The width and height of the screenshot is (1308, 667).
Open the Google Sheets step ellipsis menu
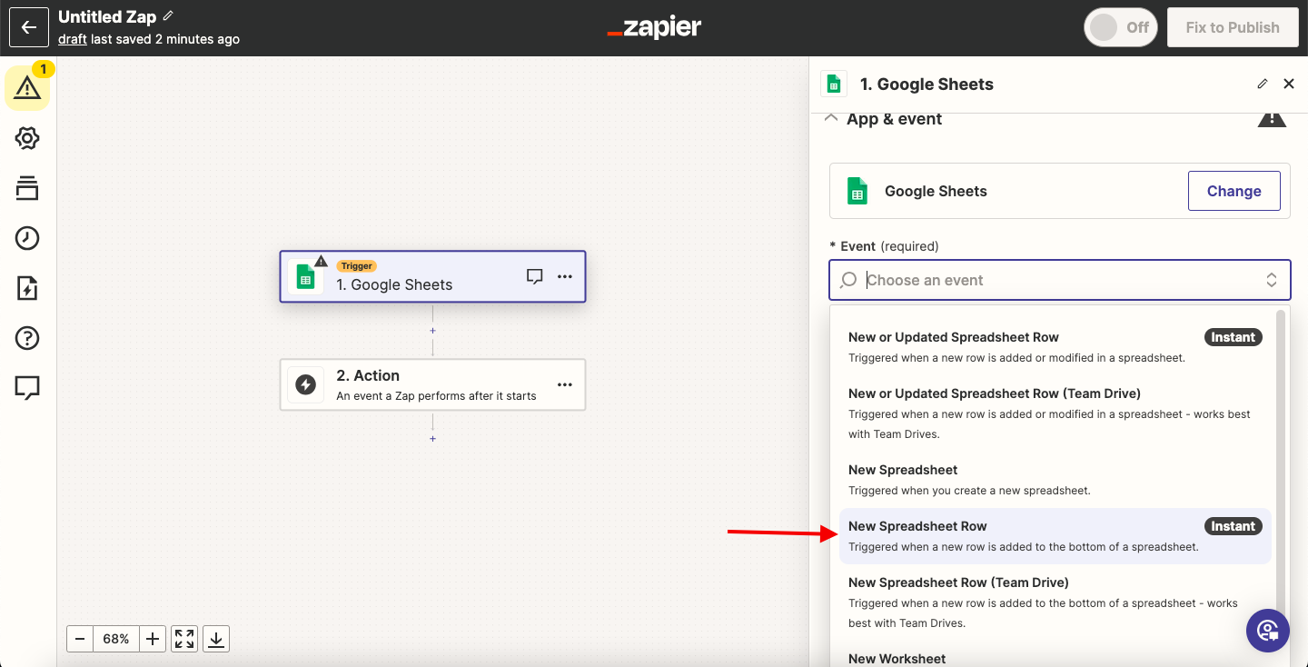click(x=565, y=276)
